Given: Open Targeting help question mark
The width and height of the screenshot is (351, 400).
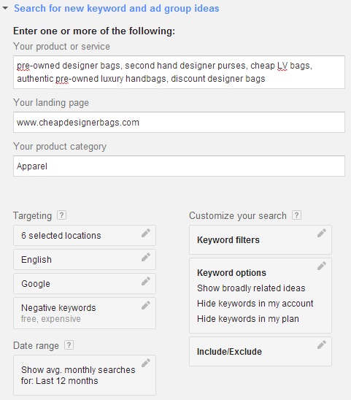Looking at the screenshot, I should [x=62, y=215].
